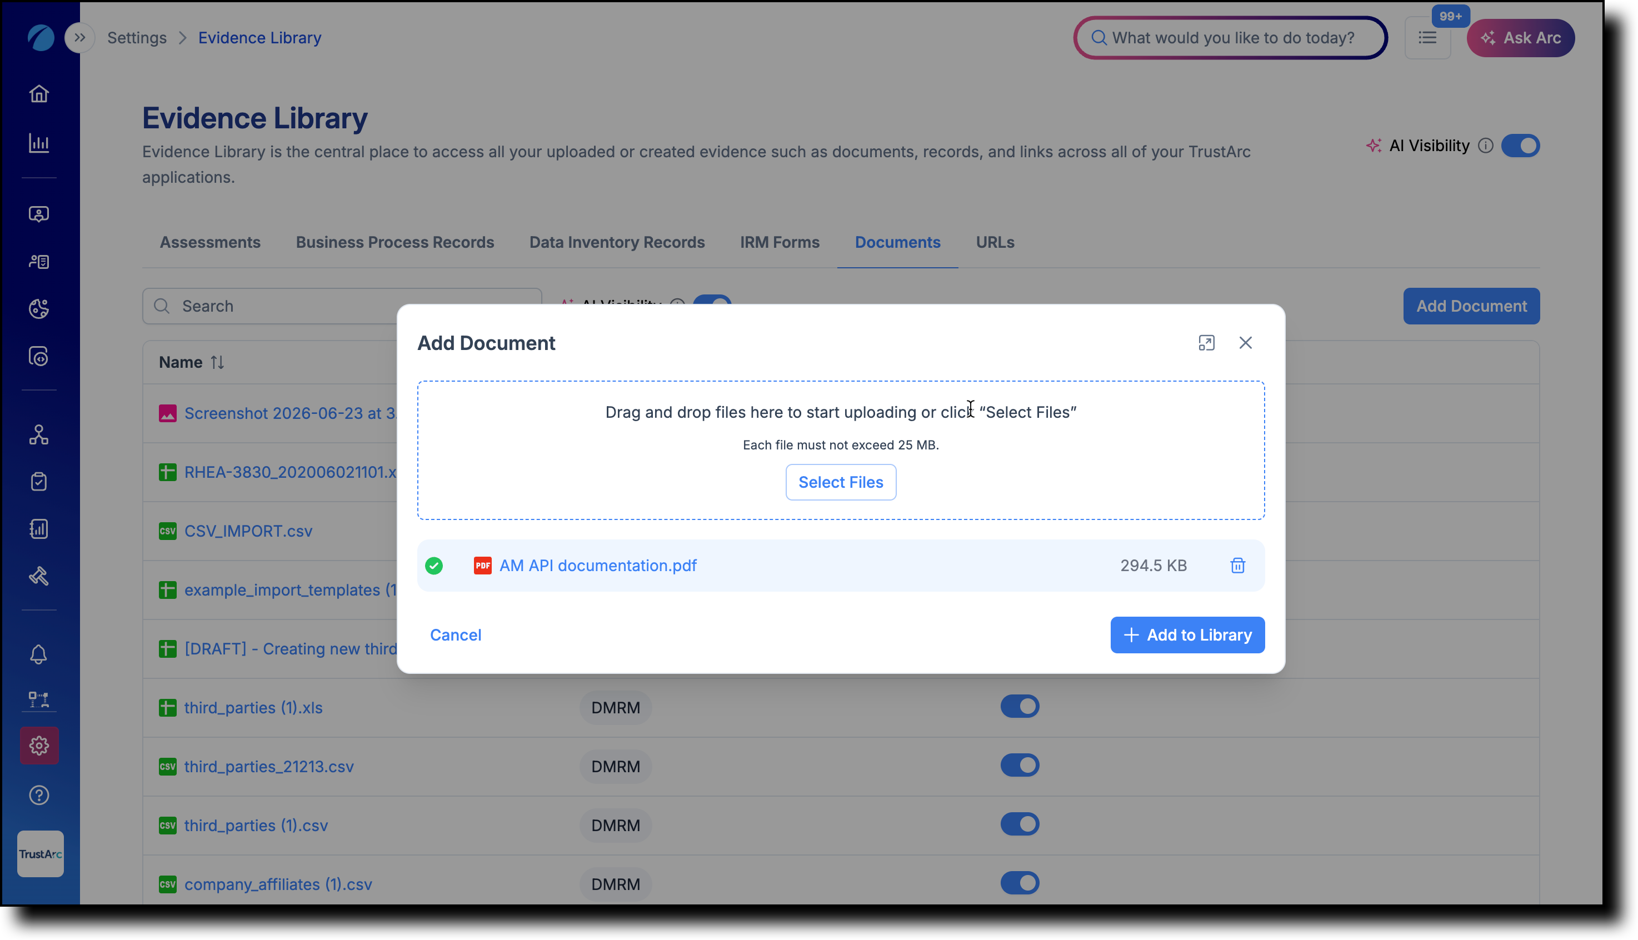1638x940 pixels.
Task: Toggle the AI Visibility switch at top right
Action: tap(1520, 146)
